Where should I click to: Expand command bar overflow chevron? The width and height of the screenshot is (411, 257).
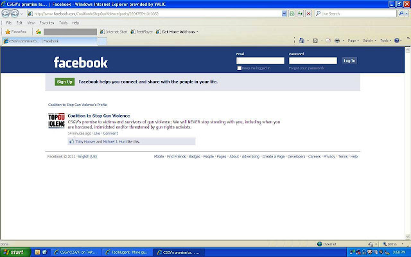[408, 39]
